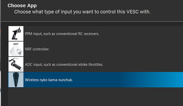This screenshot has height=106, width=183.
Task: Click the nunchuk icon in highlighted row
Action: click(16, 80)
